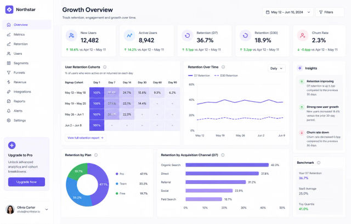
Task: Click the SaaS Average 25.0% value
Action: pyautogui.click(x=303, y=193)
